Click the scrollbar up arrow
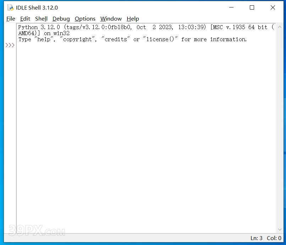The image size is (286, 245). 280,27
